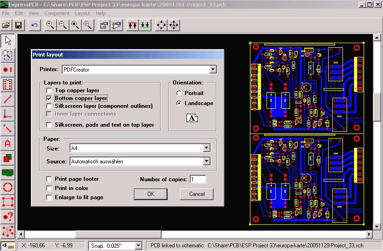The image size is (383, 251).
Task: Open the Help menu
Action: (101, 13)
